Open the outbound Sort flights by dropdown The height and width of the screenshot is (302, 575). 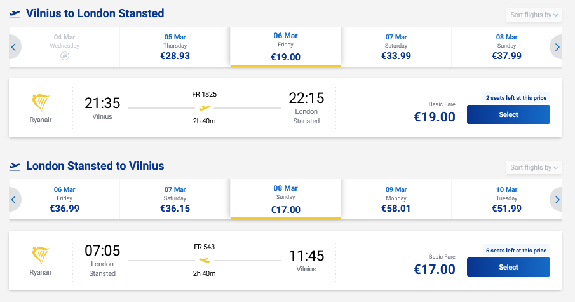[x=534, y=15]
